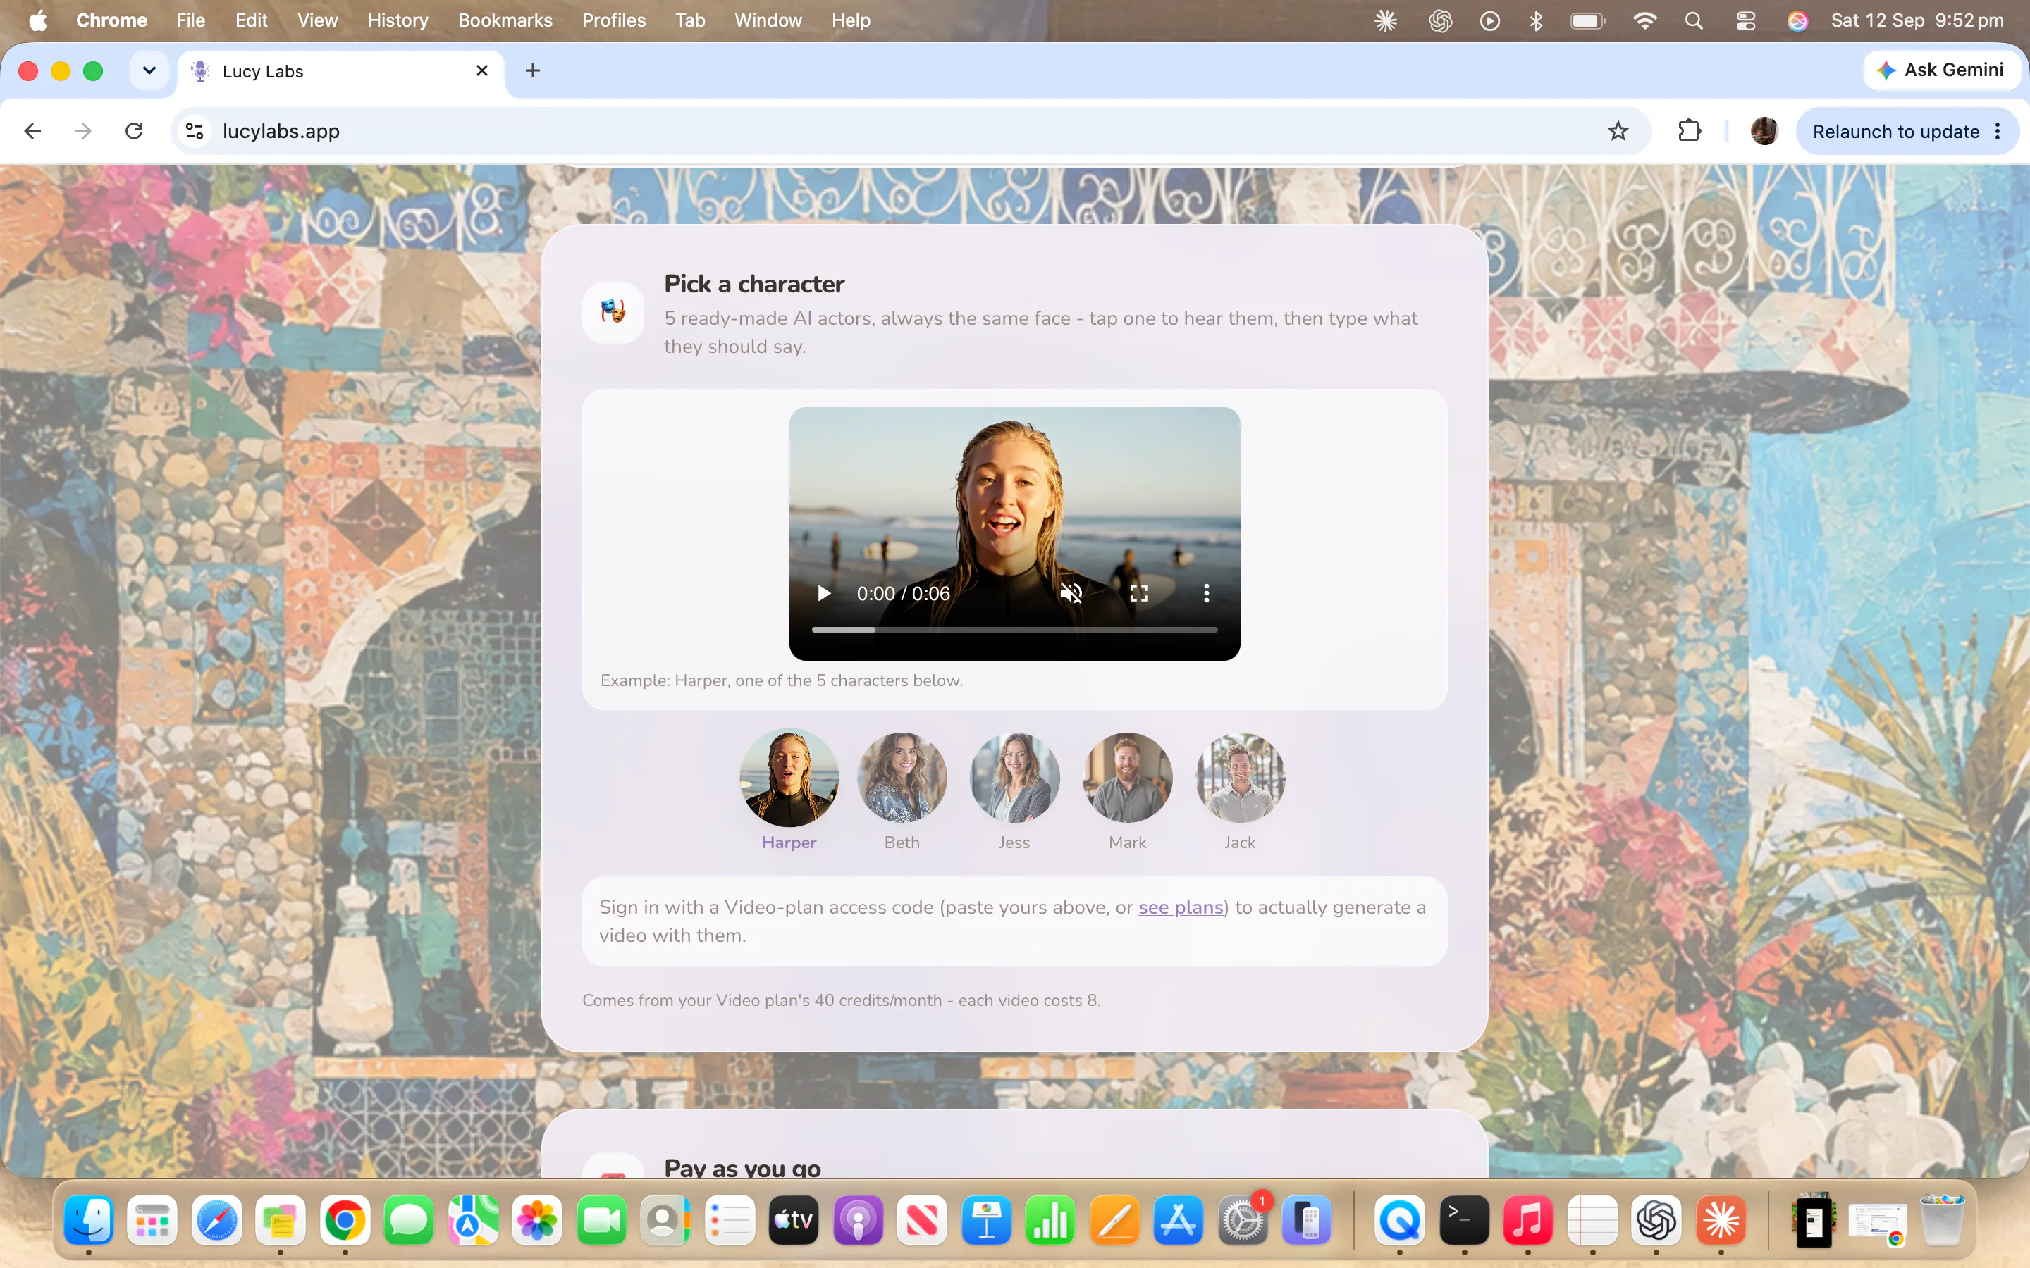The image size is (2030, 1268).
Task: Open the Tab menu
Action: click(x=690, y=20)
